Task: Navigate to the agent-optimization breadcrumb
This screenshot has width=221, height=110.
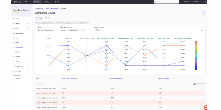Action: 52,9
